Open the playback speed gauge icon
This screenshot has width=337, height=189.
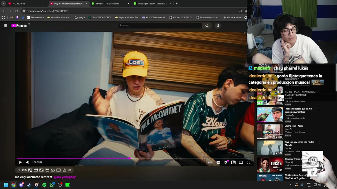point(53,170)
